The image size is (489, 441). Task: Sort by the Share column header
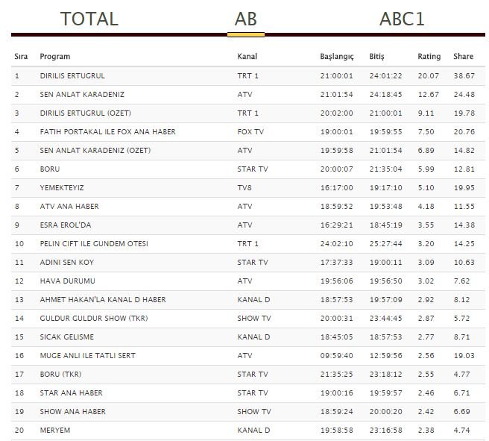point(463,57)
